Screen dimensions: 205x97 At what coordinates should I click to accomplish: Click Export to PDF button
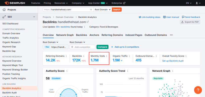[190, 22]
